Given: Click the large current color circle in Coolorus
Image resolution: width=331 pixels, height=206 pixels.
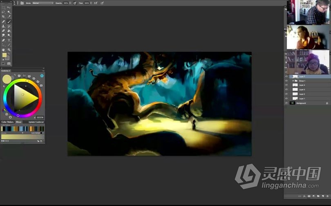Looking at the screenshot, I should pyautogui.click(x=7, y=79).
